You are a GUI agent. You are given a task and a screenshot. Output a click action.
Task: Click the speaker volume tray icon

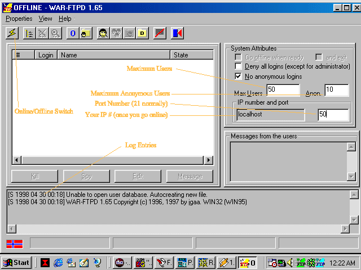tap(290, 263)
